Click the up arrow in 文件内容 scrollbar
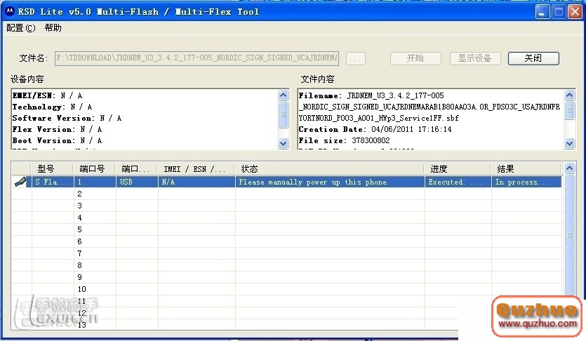This screenshot has width=586, height=341. pos(569,95)
